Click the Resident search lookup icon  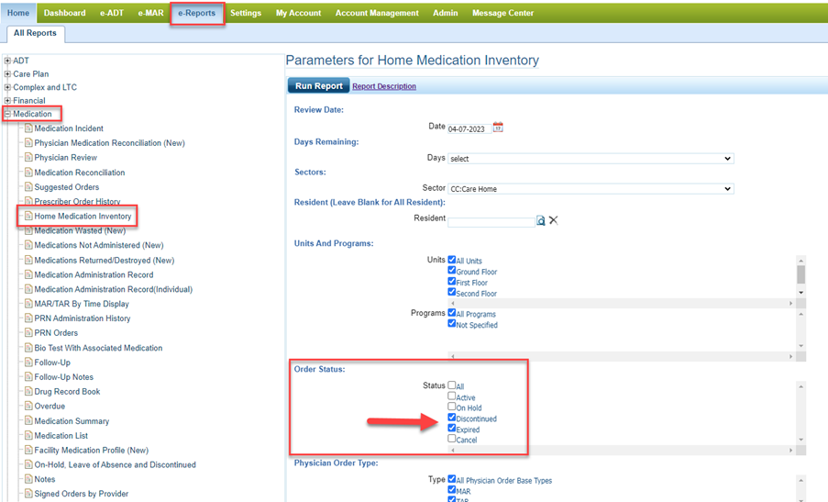[541, 220]
